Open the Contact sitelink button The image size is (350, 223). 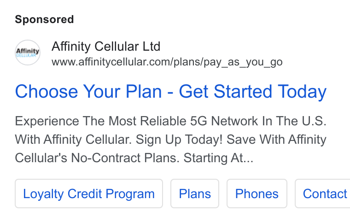point(322,194)
